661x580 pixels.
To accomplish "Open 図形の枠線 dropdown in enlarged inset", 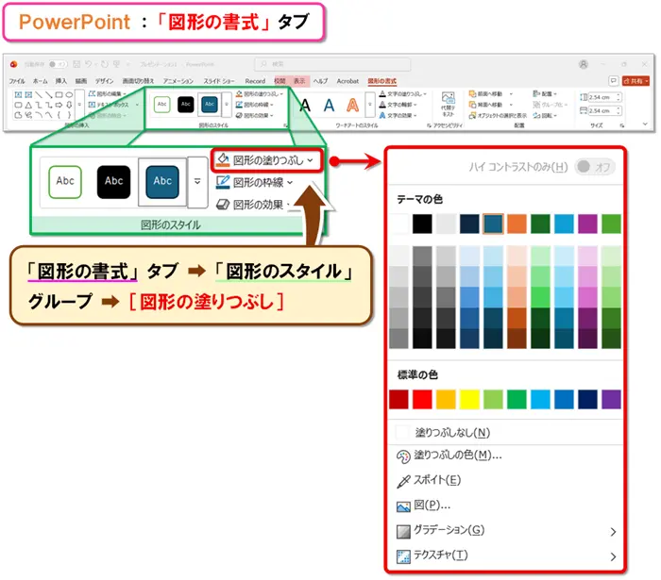I will pos(254,182).
